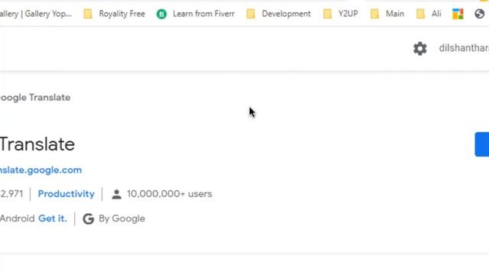The width and height of the screenshot is (489, 275).
Task: Click the dilshanthar account name
Action: coord(464,48)
